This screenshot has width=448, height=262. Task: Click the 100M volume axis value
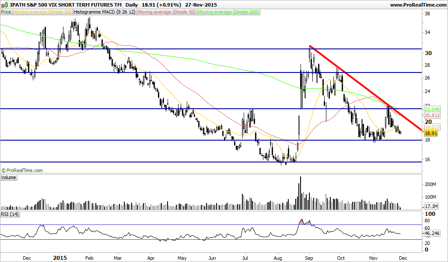[x=430, y=197]
